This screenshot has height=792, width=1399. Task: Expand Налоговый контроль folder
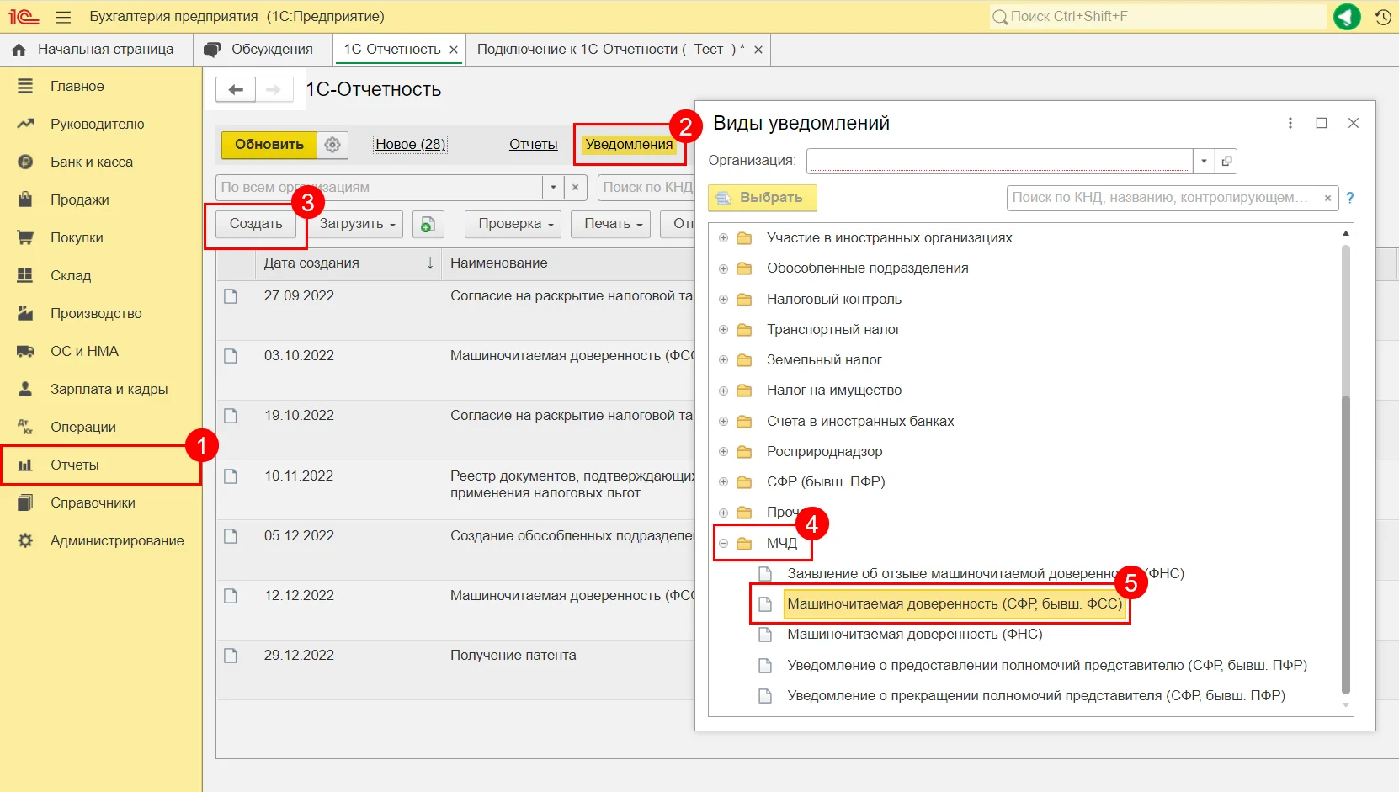click(723, 300)
